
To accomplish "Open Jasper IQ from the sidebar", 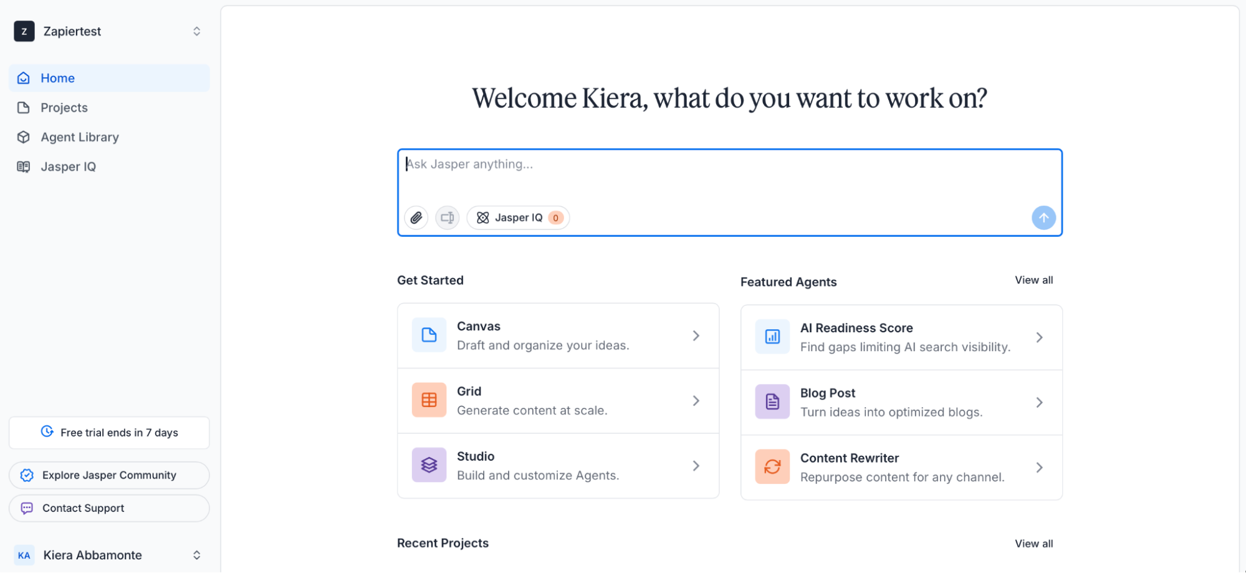I will tap(109, 166).
